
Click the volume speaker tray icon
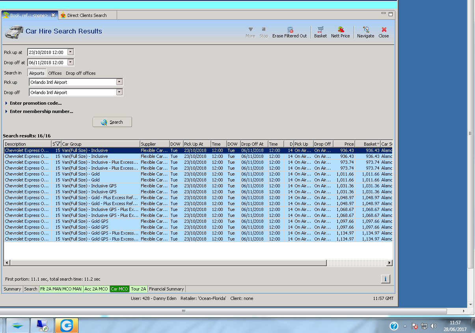tap(434, 326)
